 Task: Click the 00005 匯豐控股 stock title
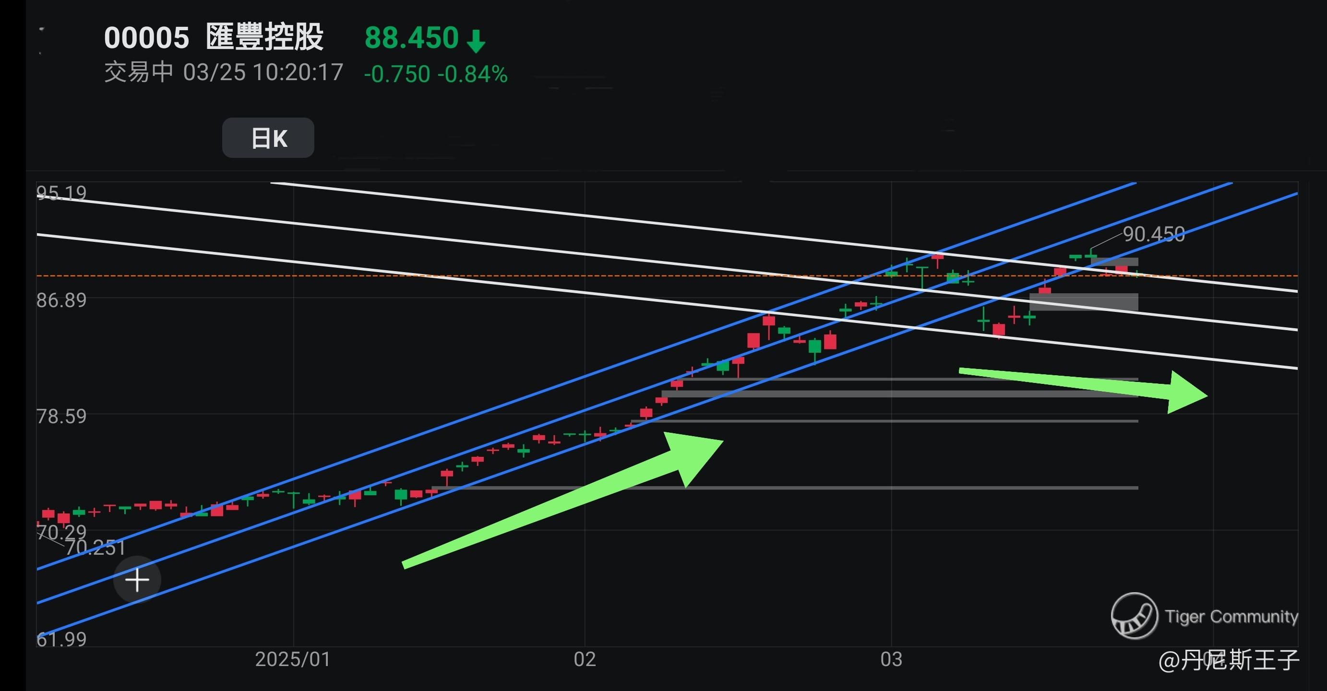click(214, 37)
